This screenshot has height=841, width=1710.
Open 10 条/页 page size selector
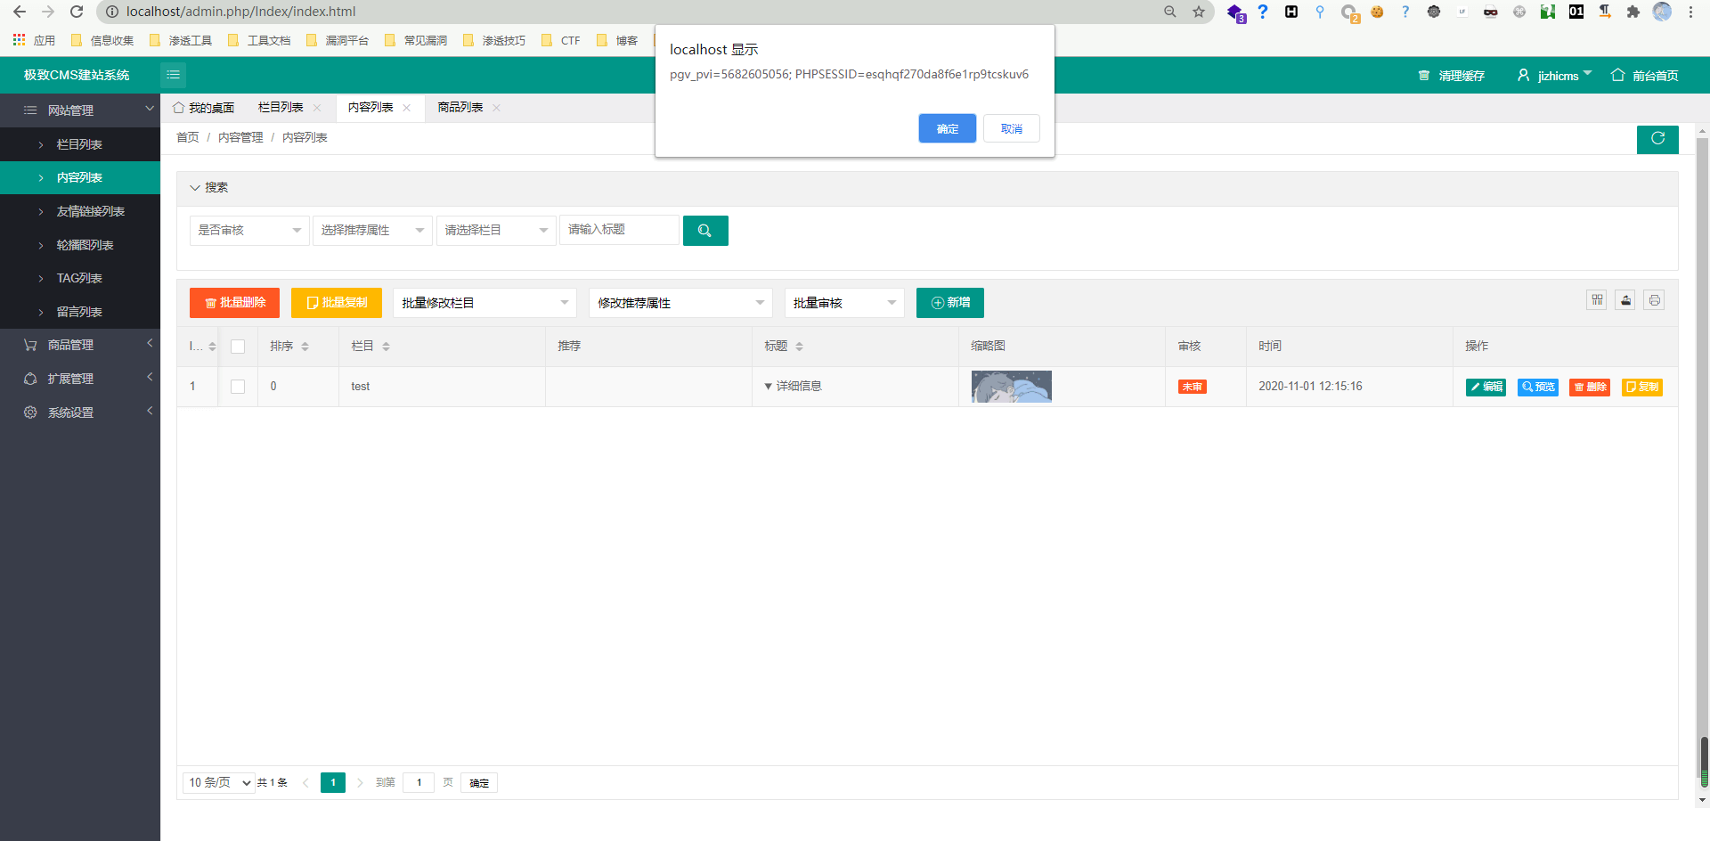tap(219, 783)
